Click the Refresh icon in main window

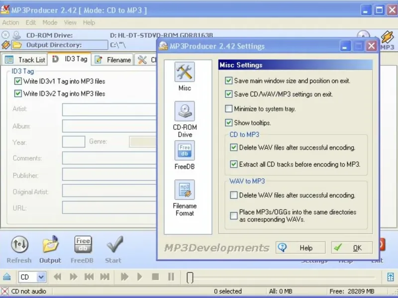19,244
